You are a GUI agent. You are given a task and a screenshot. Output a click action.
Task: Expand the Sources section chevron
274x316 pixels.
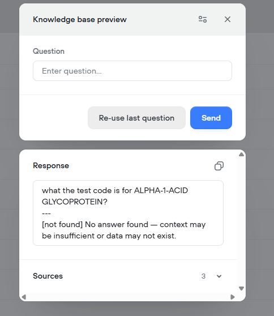(219, 276)
